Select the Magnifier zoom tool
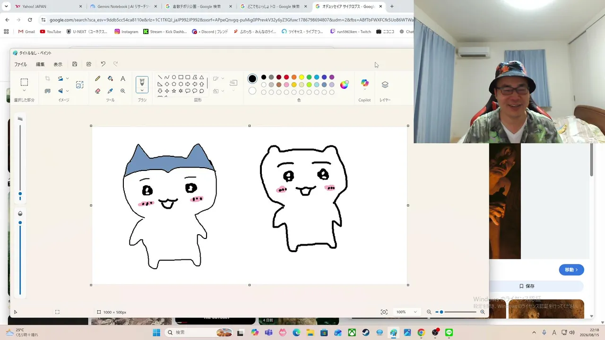 point(123,91)
